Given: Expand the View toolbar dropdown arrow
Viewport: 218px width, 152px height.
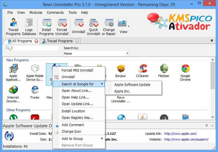Looking at the screenshot, I should tap(129, 26).
